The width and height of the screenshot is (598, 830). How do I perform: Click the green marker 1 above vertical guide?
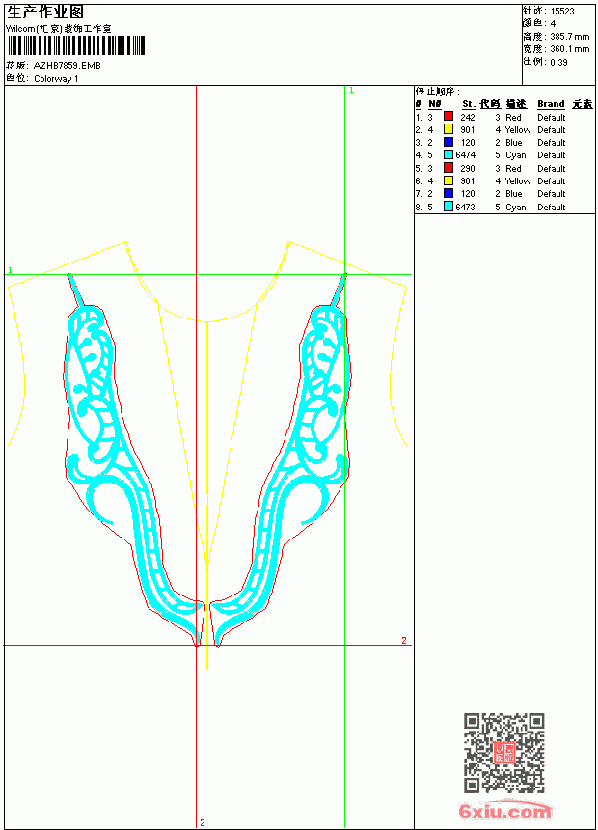click(351, 91)
